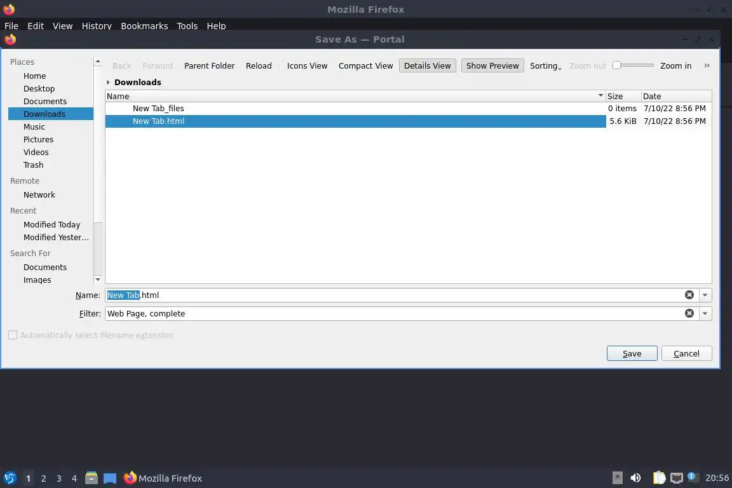Screen dimensions: 732x488
Task: Switch to workspace 3 in taskbar
Action: [x=59, y=478]
